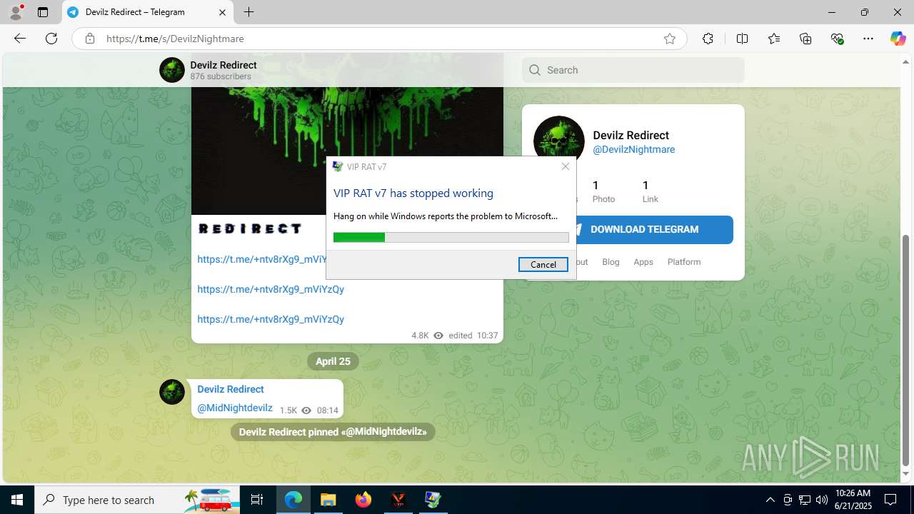Open Microsoft Edge from the taskbar
Viewport: 914px width, 514px height.
click(293, 500)
